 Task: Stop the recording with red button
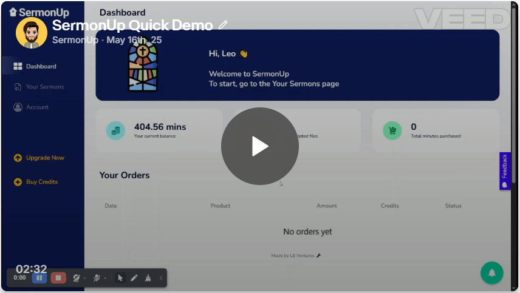click(58, 278)
